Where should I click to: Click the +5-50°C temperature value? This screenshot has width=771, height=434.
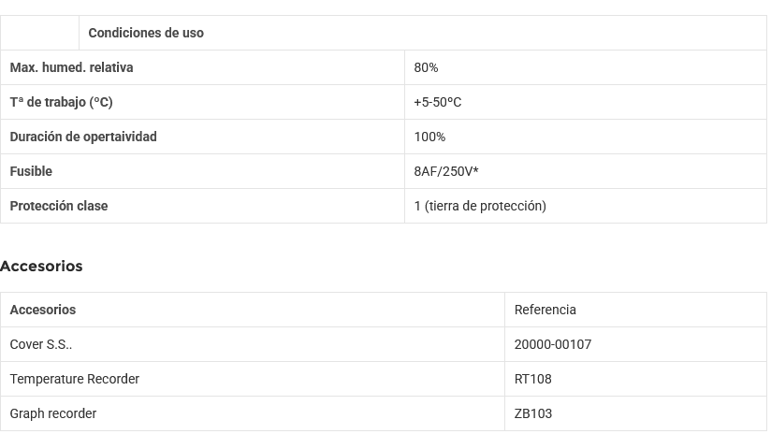(x=437, y=102)
